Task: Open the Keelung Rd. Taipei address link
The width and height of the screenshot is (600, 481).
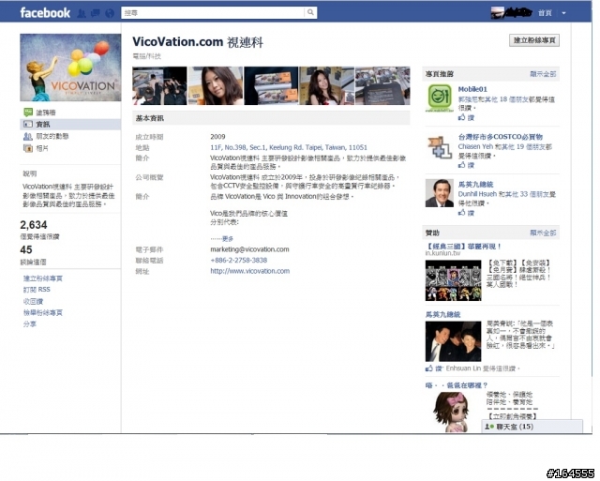Action: click(x=289, y=147)
